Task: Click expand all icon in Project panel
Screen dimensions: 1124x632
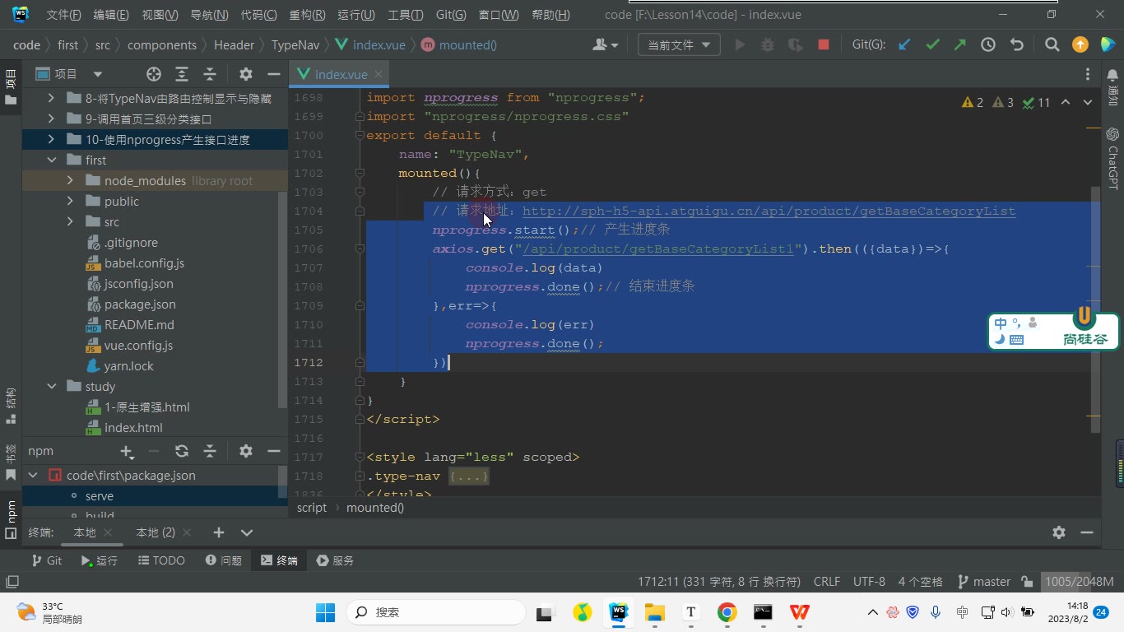Action: point(182,74)
